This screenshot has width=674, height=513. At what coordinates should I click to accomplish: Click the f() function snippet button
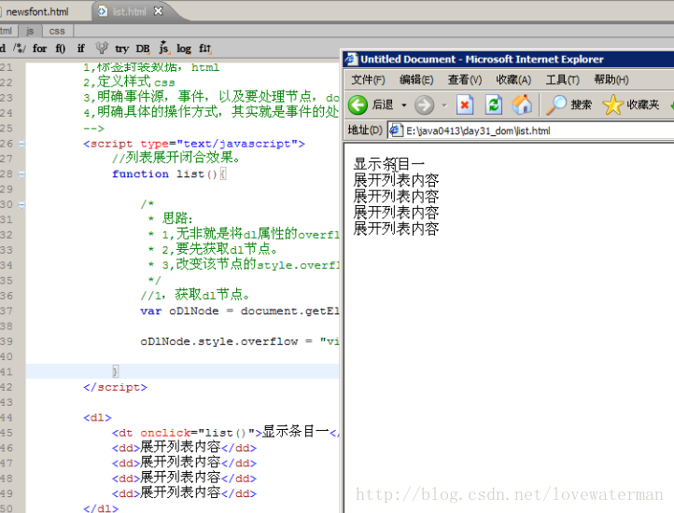click(x=60, y=49)
